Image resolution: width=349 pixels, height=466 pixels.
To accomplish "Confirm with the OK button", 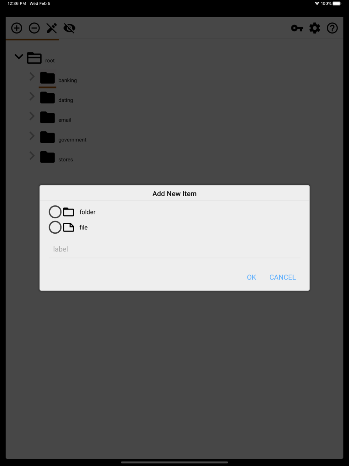I will click(251, 277).
